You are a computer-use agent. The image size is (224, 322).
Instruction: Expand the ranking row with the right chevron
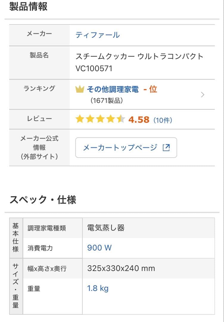pos(203,95)
